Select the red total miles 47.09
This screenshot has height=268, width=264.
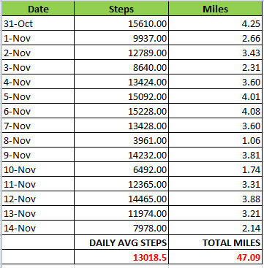click(x=215, y=257)
